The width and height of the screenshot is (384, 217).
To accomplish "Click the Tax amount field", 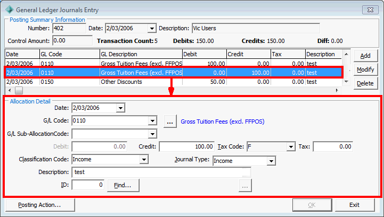I will [333, 147].
